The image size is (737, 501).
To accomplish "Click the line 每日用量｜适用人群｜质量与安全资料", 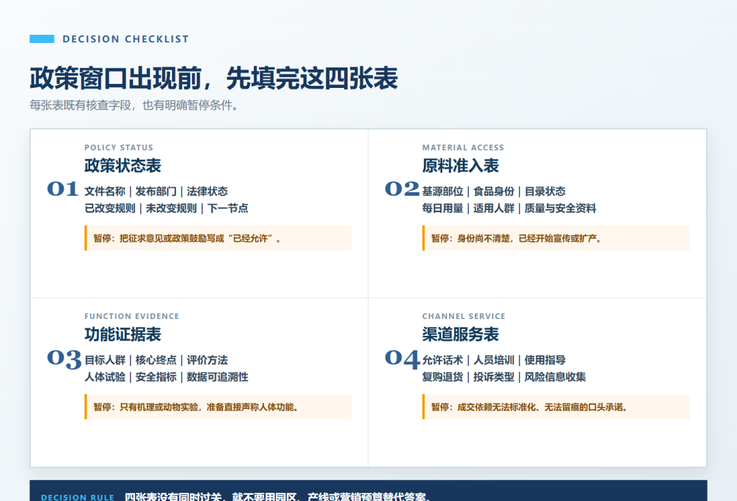I will coord(509,209).
